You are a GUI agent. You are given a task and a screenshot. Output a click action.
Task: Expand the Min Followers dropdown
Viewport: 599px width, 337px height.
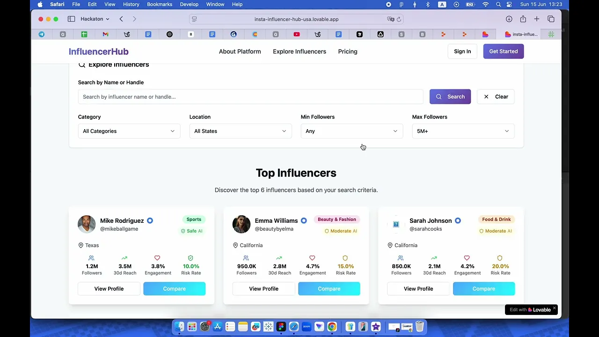coord(351,131)
